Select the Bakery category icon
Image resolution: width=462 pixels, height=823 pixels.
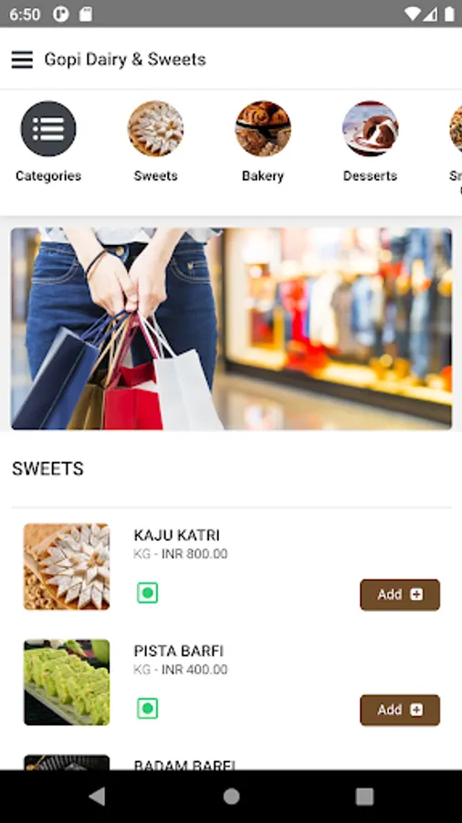pos(262,129)
